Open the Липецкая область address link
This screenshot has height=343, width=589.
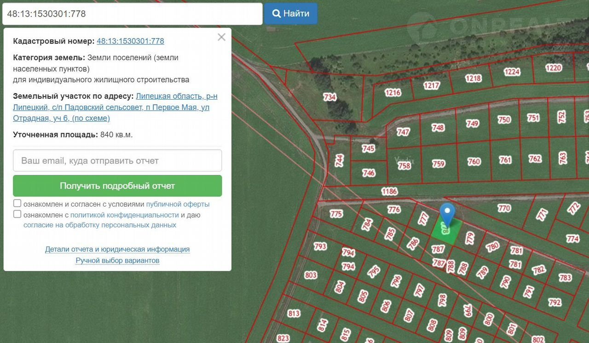tap(176, 96)
